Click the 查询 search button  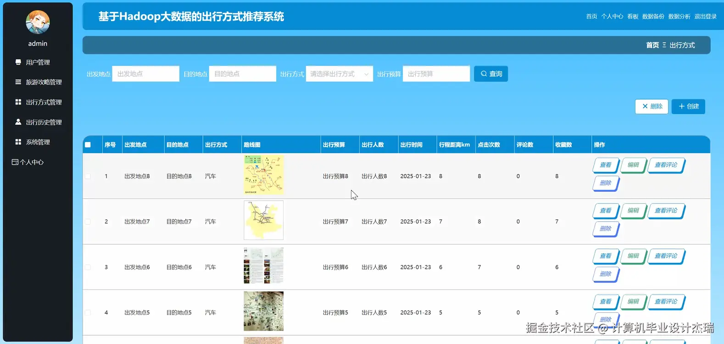(x=491, y=74)
